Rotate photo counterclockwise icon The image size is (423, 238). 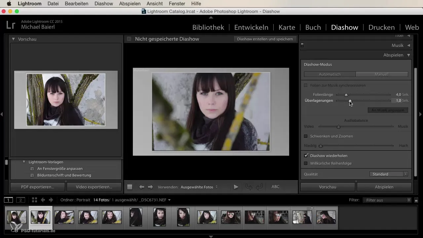[250, 187]
